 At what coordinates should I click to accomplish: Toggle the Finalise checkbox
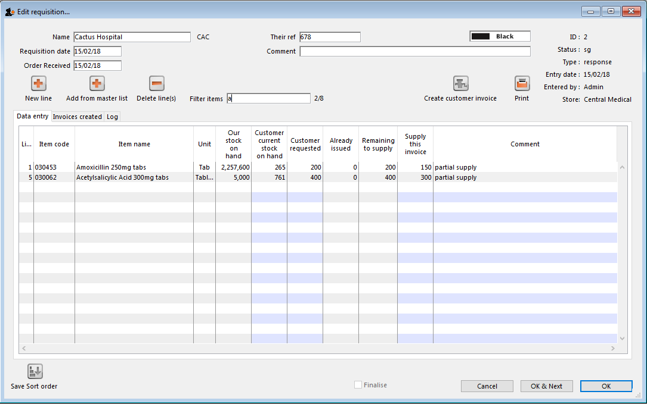[358, 384]
